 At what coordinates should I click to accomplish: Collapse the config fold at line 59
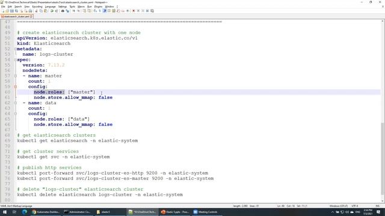tap(16, 86)
